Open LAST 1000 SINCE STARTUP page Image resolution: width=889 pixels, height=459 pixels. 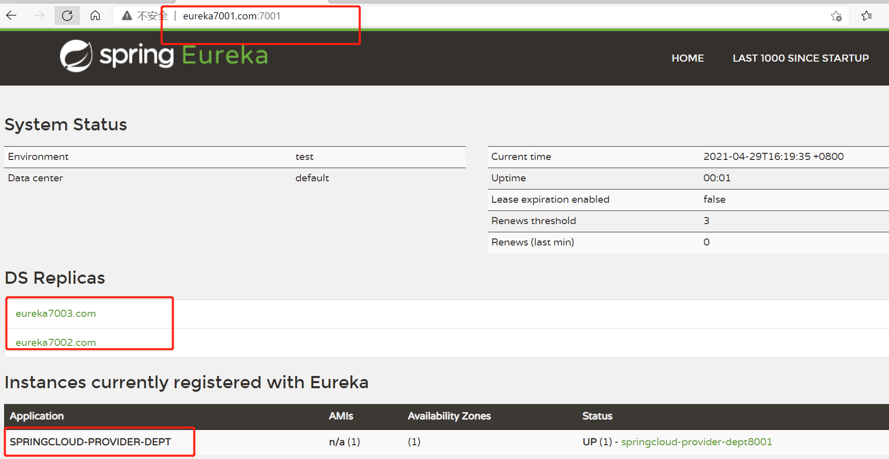800,58
